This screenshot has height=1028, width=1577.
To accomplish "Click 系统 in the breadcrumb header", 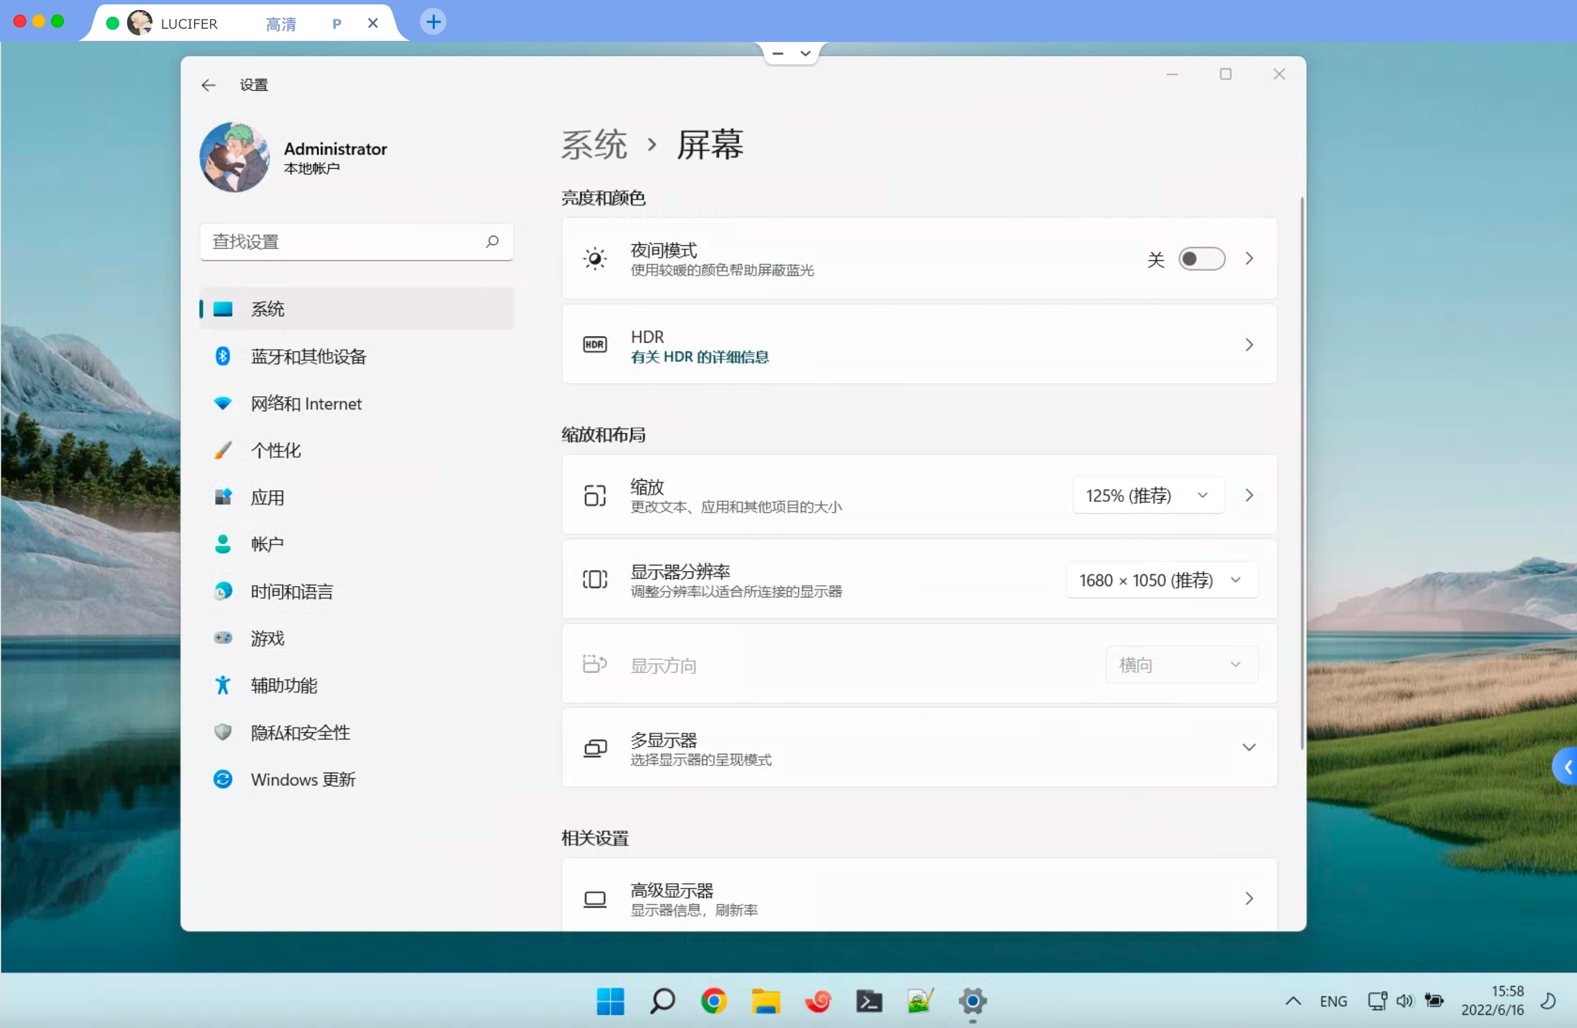I will coord(593,145).
